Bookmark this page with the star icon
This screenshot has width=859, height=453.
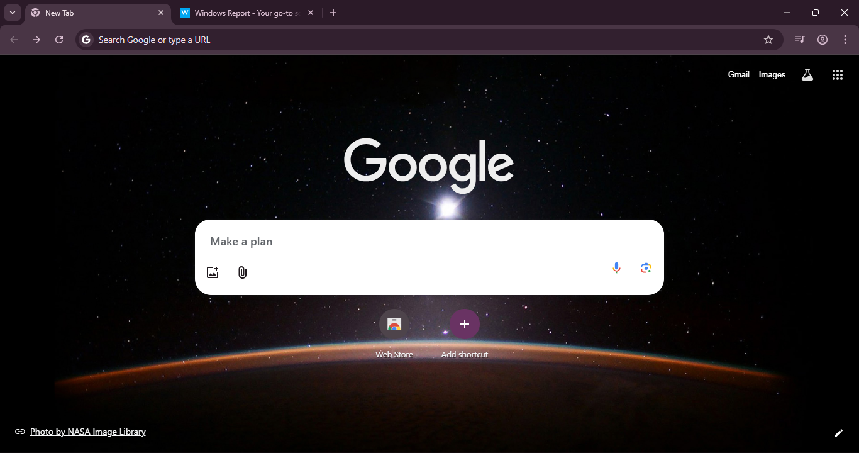click(x=768, y=39)
